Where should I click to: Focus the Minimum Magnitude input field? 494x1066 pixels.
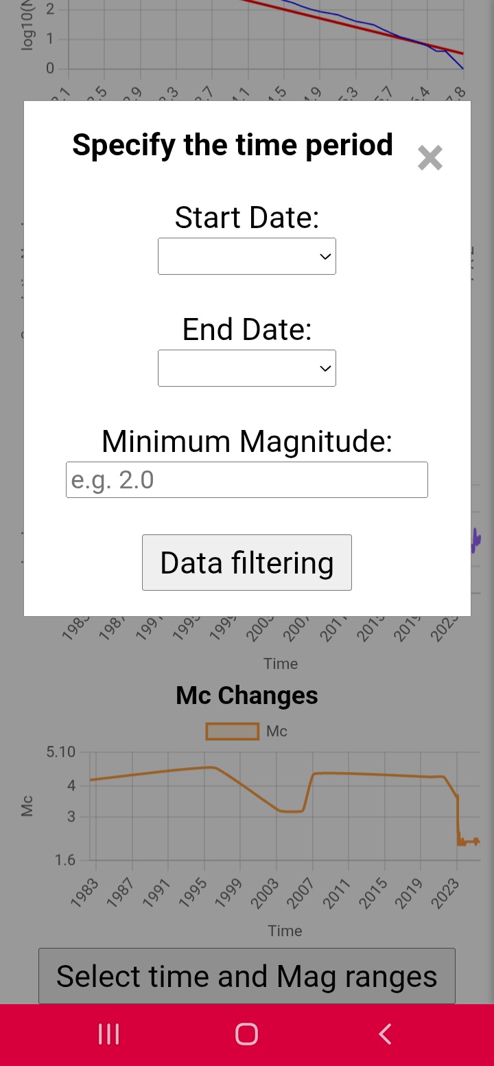pos(247,479)
